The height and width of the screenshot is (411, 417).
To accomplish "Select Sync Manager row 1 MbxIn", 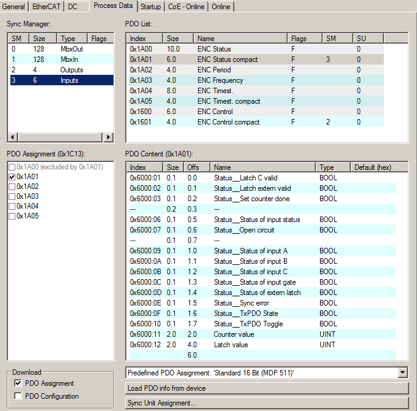I will click(x=62, y=60).
